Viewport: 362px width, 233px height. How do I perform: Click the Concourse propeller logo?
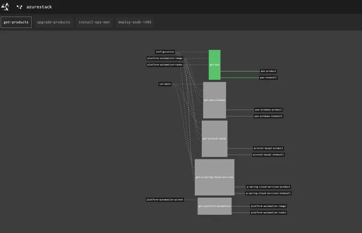coord(5,7)
